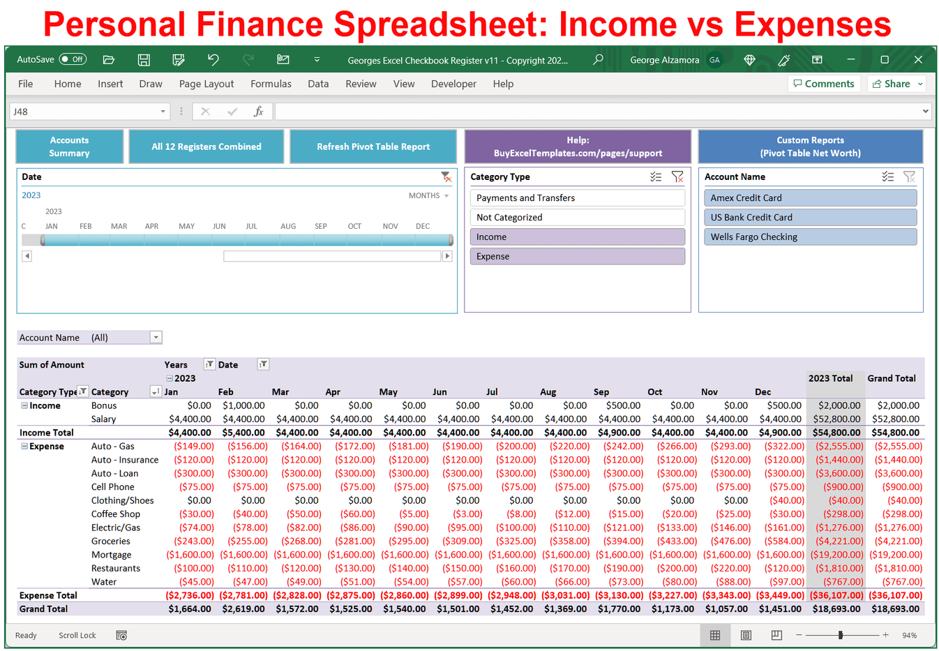Screen dimensions: 939x651
Task: Switch to Page Break Preview via status bar icon
Action: pyautogui.click(x=776, y=635)
